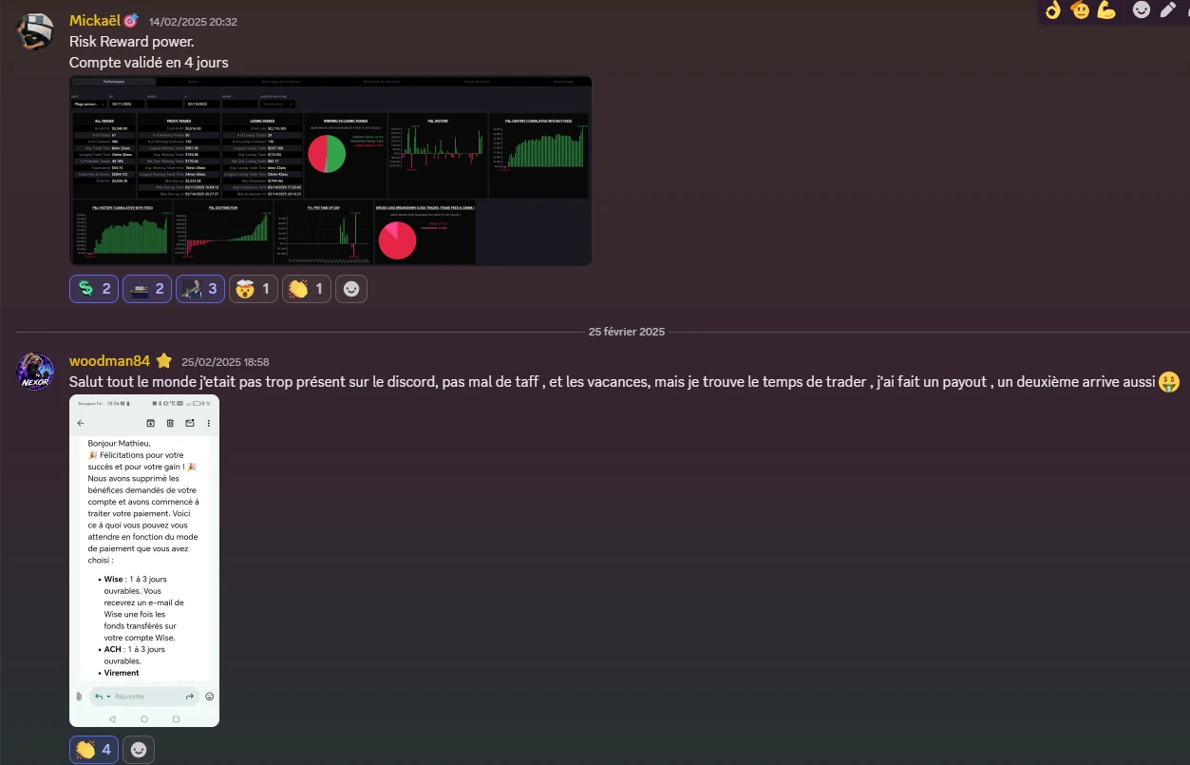Toggle clapping hands reaction with 4 votes

click(94, 750)
